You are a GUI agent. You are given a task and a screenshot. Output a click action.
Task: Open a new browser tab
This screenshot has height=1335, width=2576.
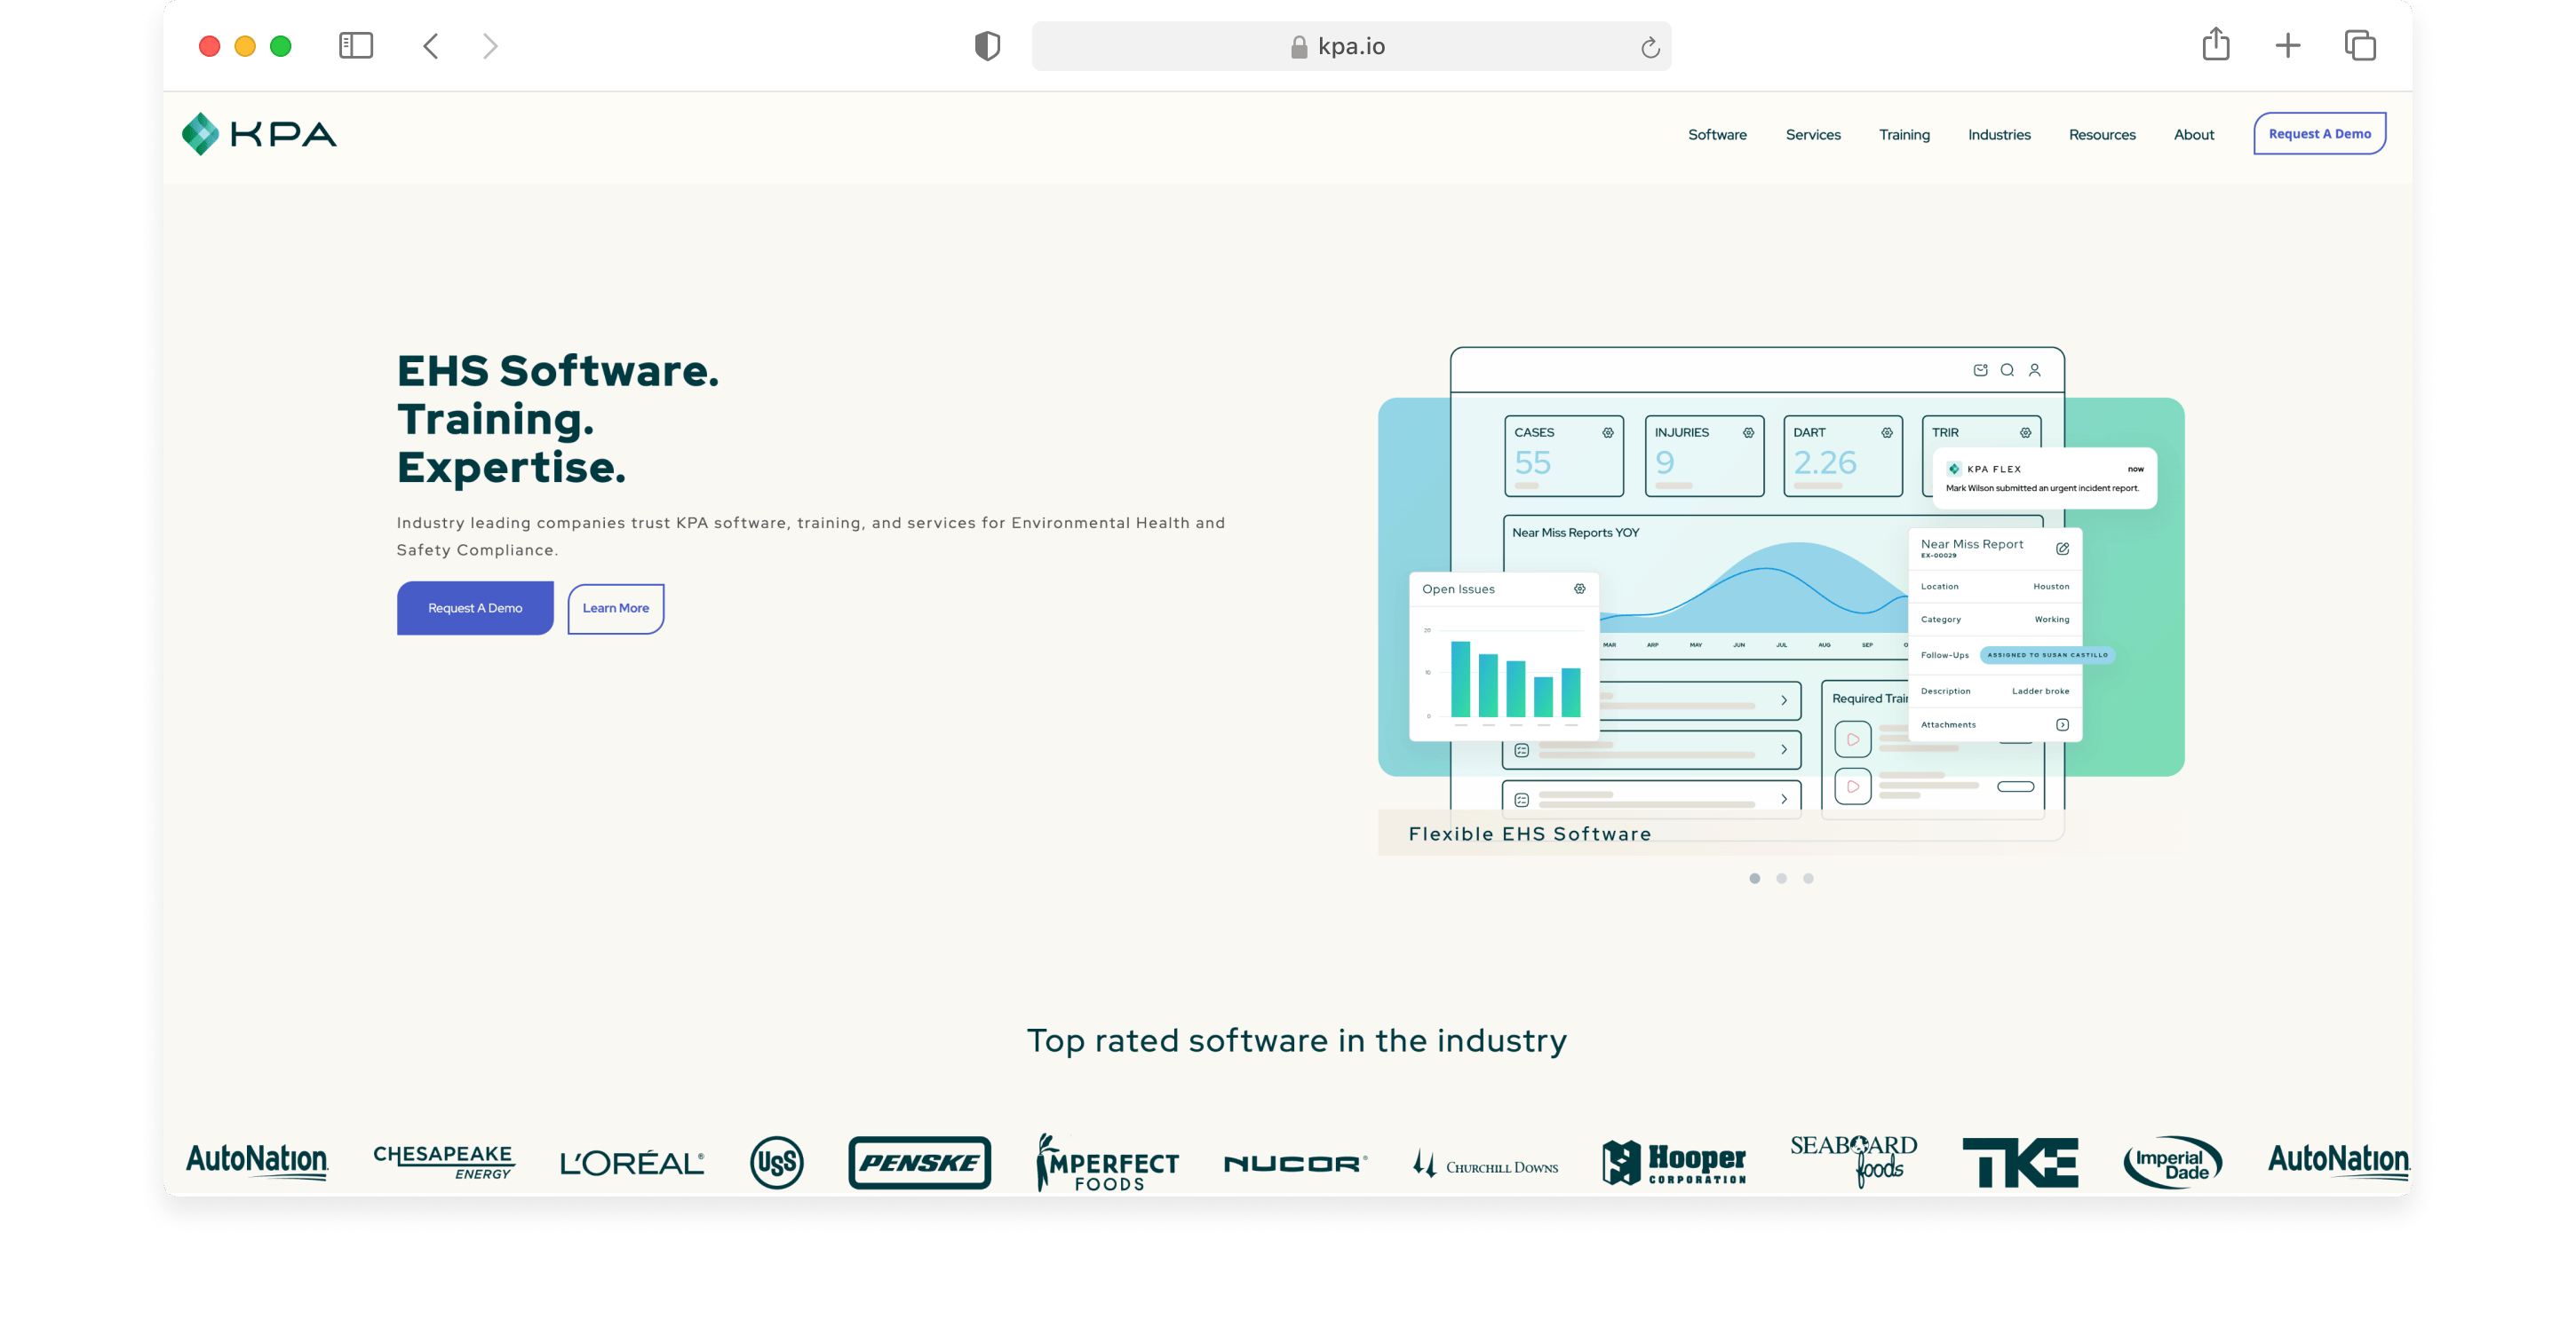(2288, 46)
